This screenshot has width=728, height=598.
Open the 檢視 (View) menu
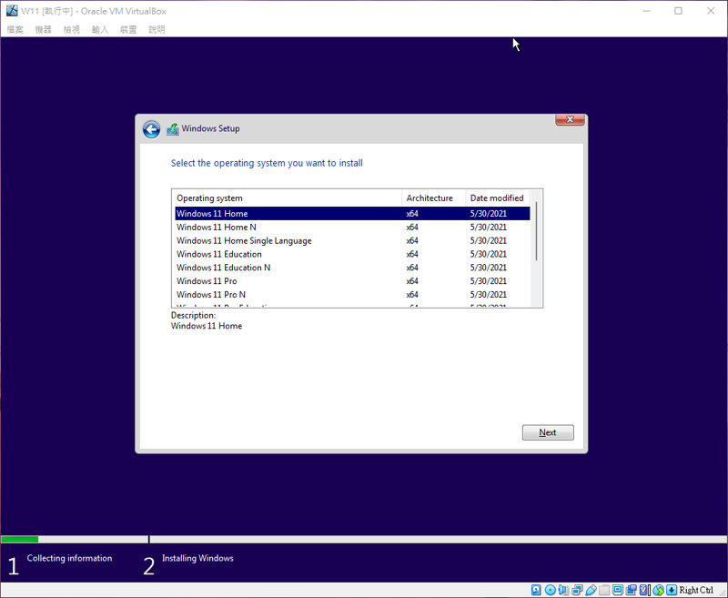point(72,30)
